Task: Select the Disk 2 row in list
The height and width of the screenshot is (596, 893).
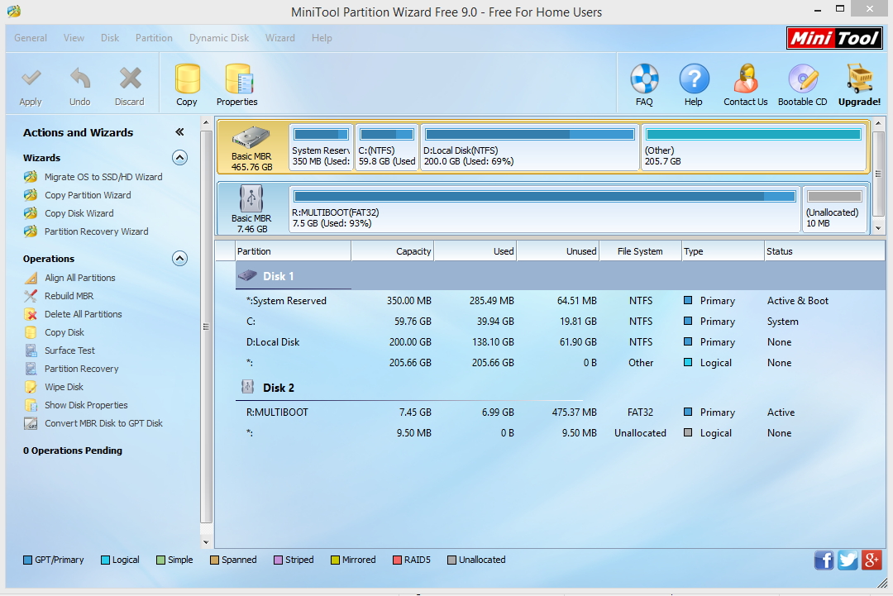Action: point(561,388)
